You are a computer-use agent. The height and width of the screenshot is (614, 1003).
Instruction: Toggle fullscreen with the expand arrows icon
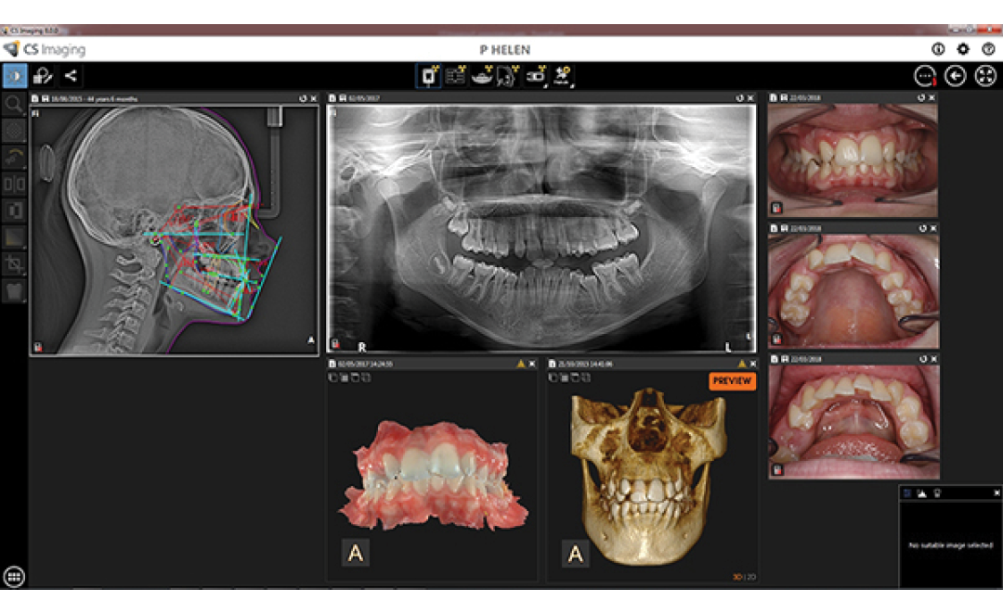click(x=985, y=77)
